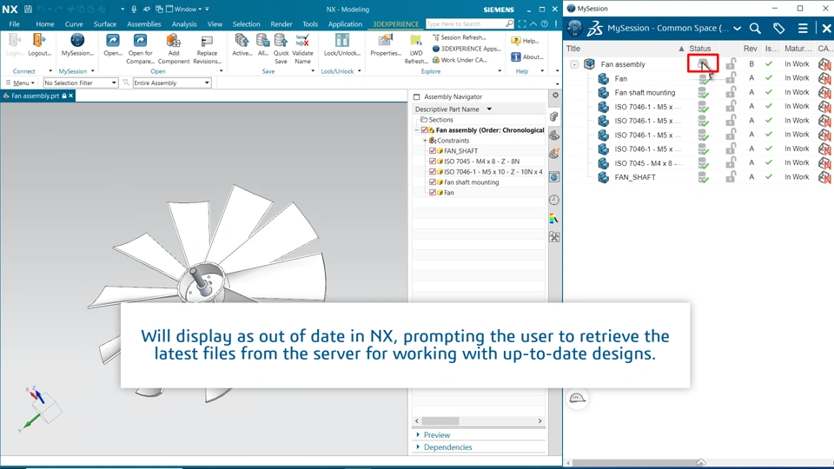Open the Entire Assembly scope dropdown

tap(172, 83)
